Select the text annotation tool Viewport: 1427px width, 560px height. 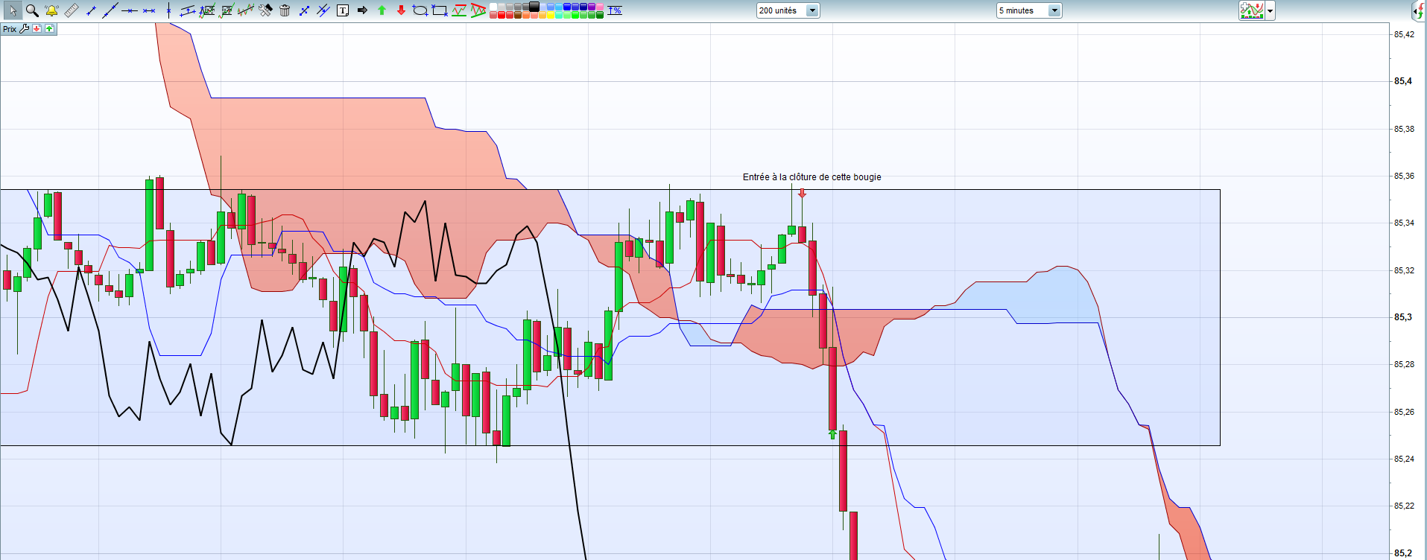[x=343, y=10]
